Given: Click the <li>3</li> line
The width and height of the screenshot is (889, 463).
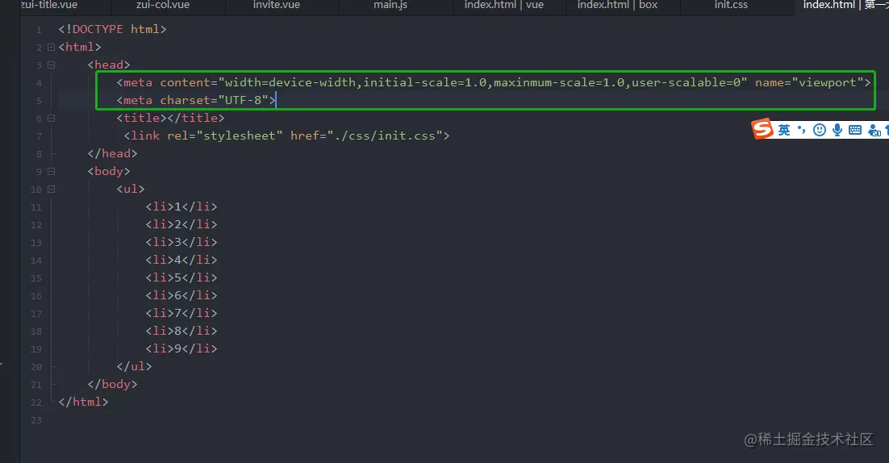Looking at the screenshot, I should point(182,242).
